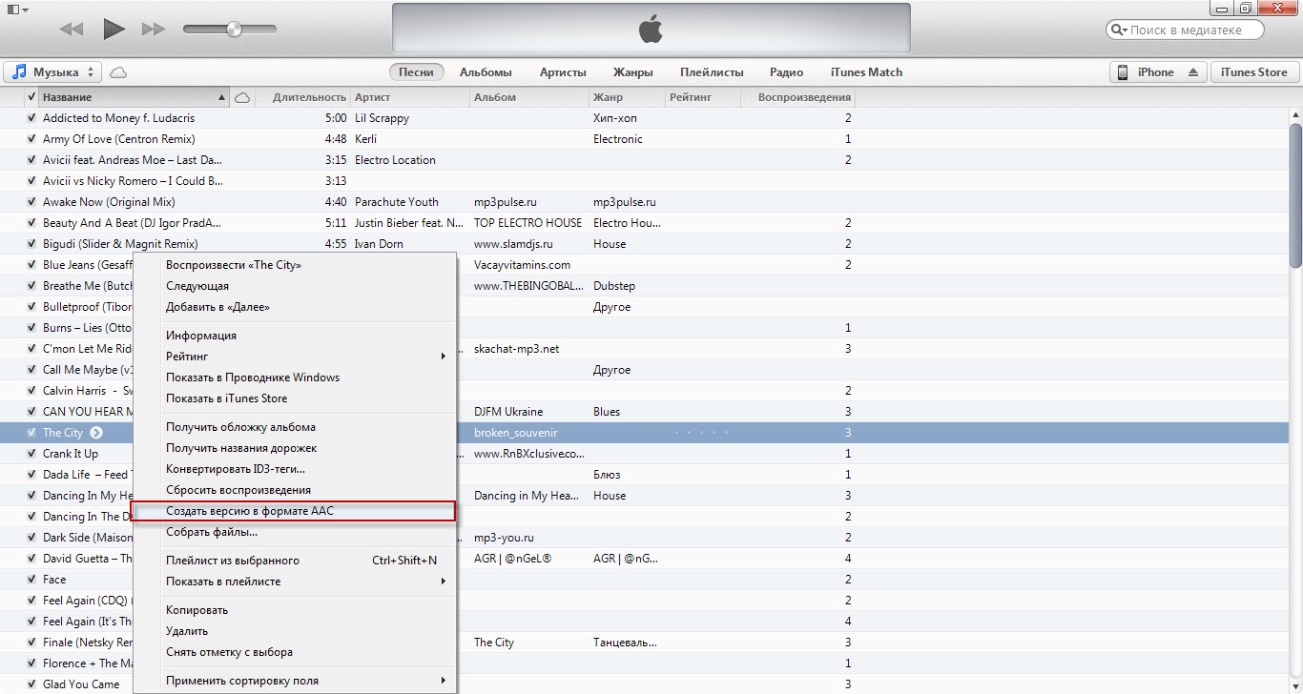The height and width of the screenshot is (694, 1303).
Task: Uncheck Addicted to Money f. Ludacris
Action: (x=31, y=118)
